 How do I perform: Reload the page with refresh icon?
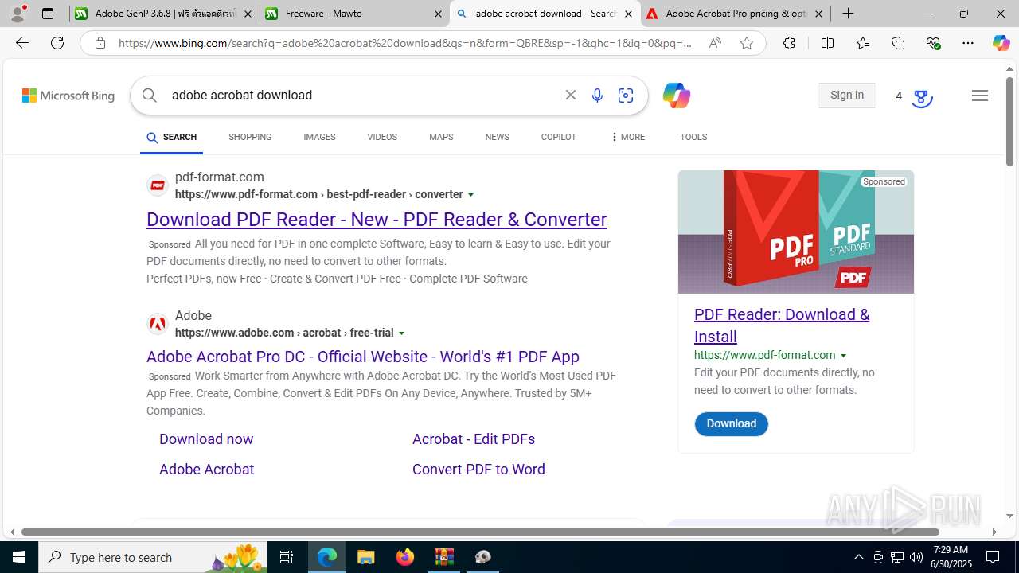pyautogui.click(x=57, y=43)
